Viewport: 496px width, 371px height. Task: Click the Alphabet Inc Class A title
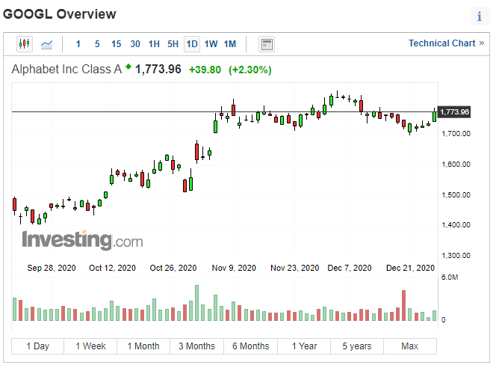[66, 69]
